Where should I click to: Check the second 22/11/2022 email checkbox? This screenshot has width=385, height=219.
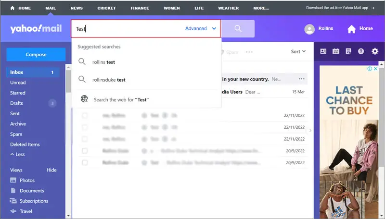[85, 127]
